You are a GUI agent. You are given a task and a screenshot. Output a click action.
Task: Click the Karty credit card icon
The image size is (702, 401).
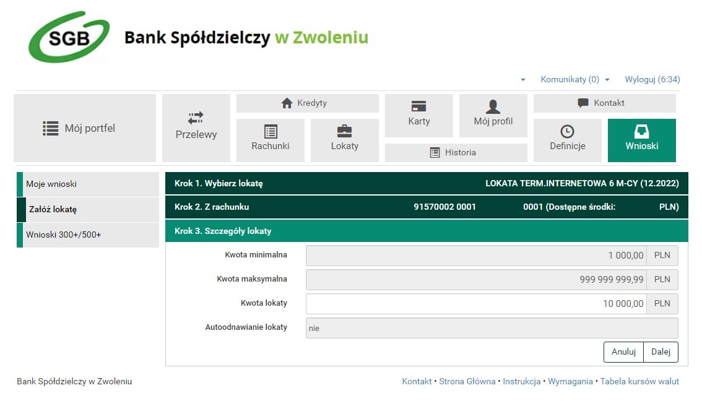coord(418,106)
